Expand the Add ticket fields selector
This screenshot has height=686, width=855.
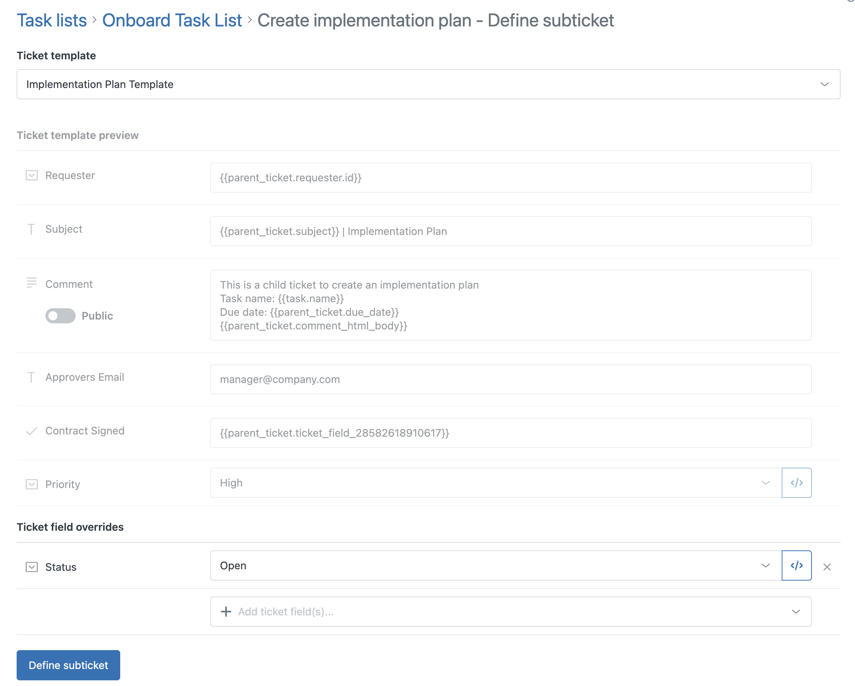pyautogui.click(x=795, y=612)
